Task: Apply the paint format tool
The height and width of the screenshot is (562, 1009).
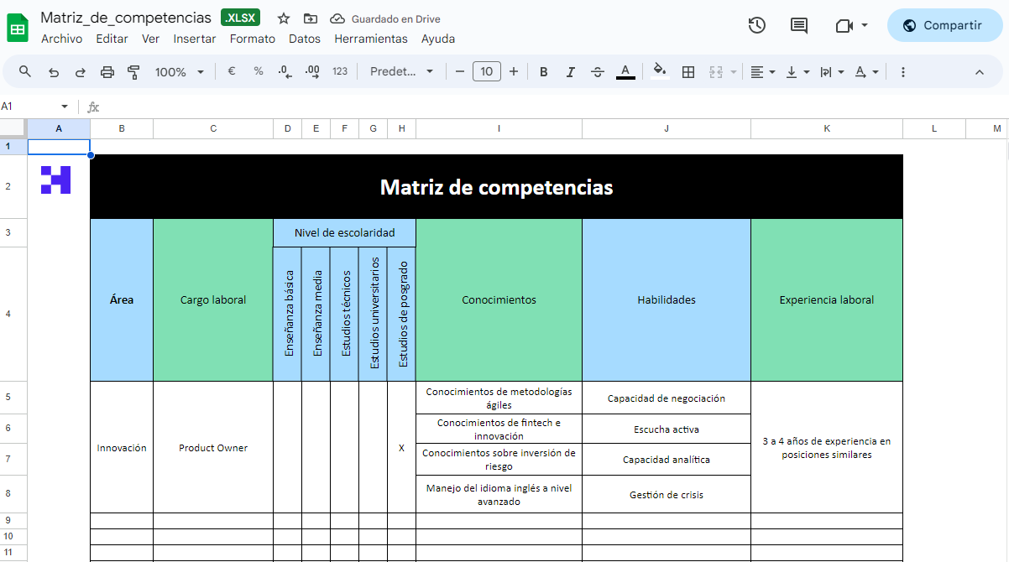Action: coord(133,71)
